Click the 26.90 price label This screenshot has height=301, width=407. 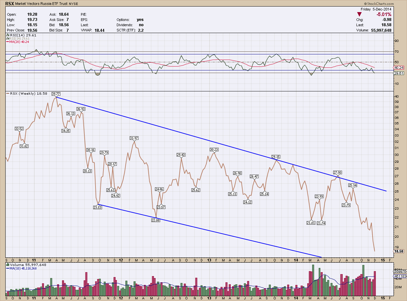pyautogui.click(x=237, y=173)
